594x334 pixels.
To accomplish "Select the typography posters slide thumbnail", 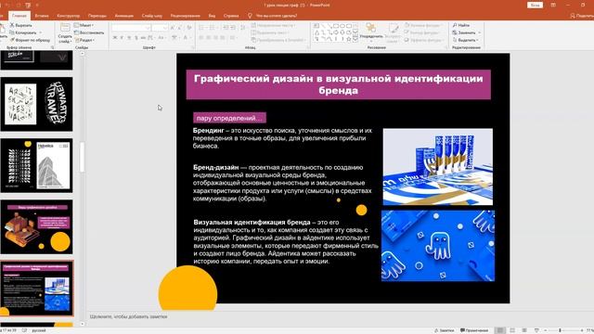I will (x=36, y=104).
